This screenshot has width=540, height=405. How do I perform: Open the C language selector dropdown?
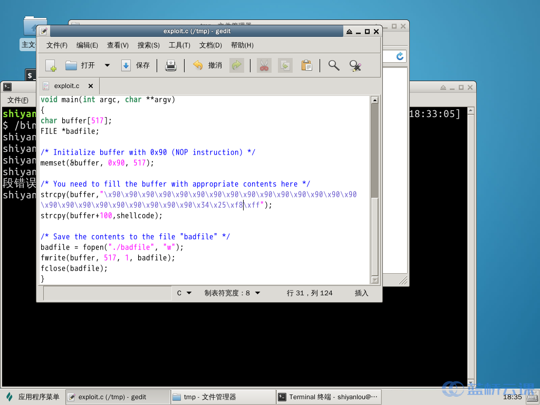[184, 293]
